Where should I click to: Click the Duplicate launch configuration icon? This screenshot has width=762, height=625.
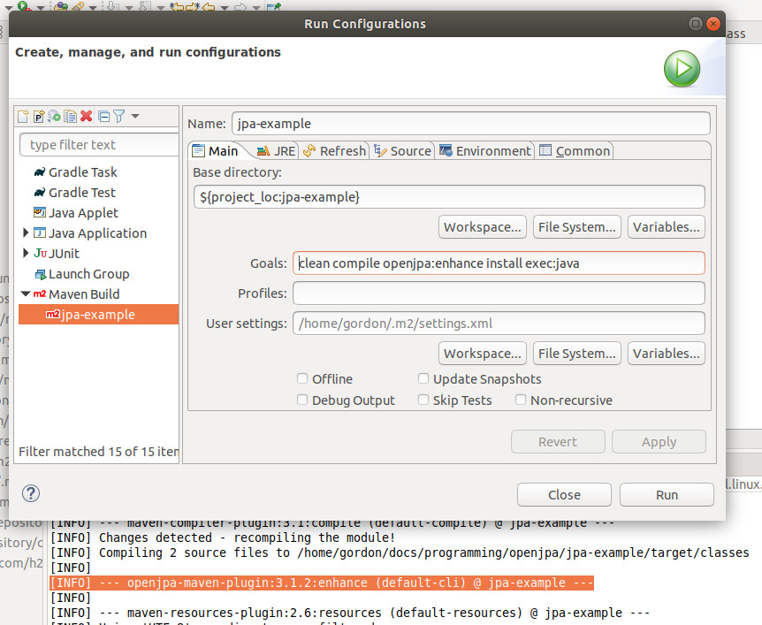(x=71, y=116)
